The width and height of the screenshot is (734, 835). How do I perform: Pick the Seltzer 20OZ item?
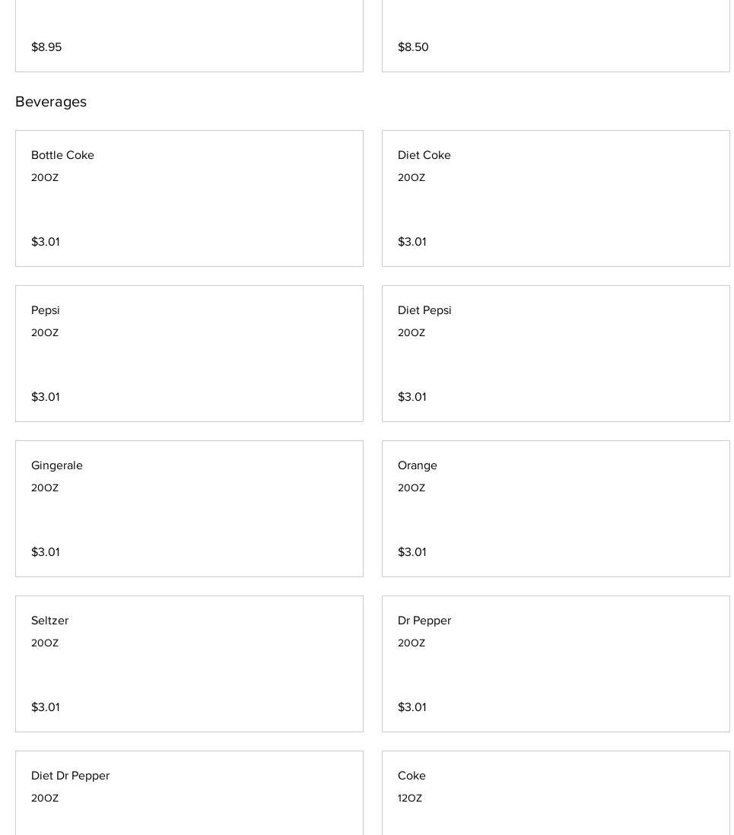pos(189,663)
